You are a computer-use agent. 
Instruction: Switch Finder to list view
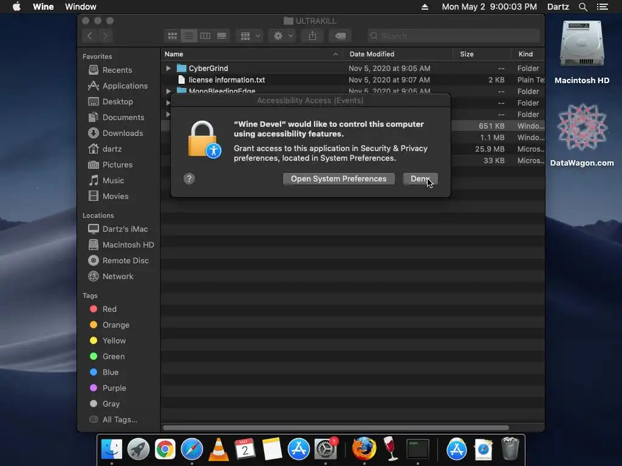click(189, 36)
